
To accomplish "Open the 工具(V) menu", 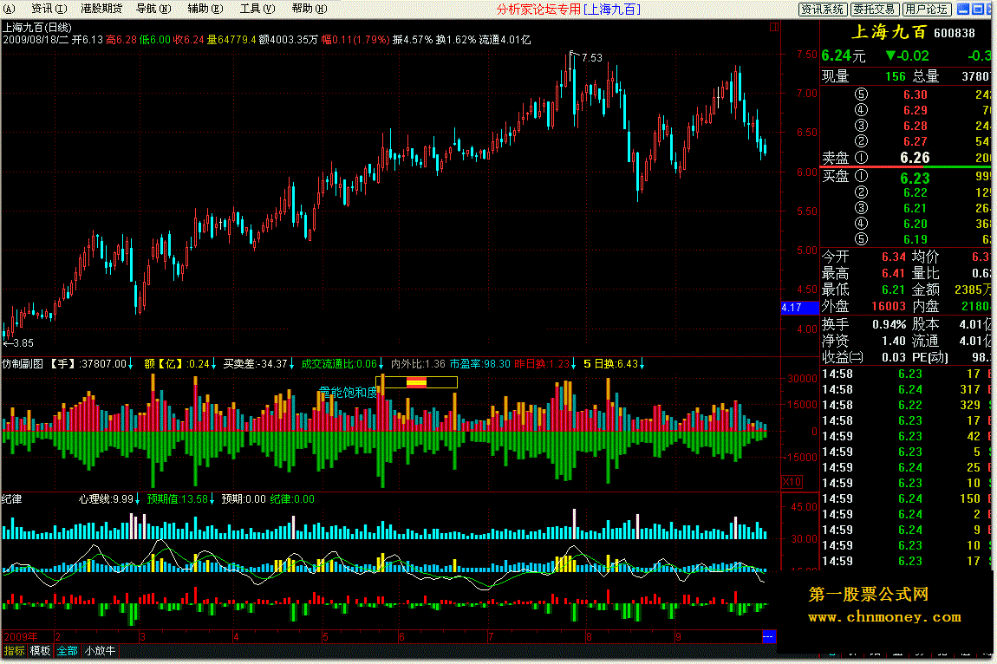I will point(257,9).
